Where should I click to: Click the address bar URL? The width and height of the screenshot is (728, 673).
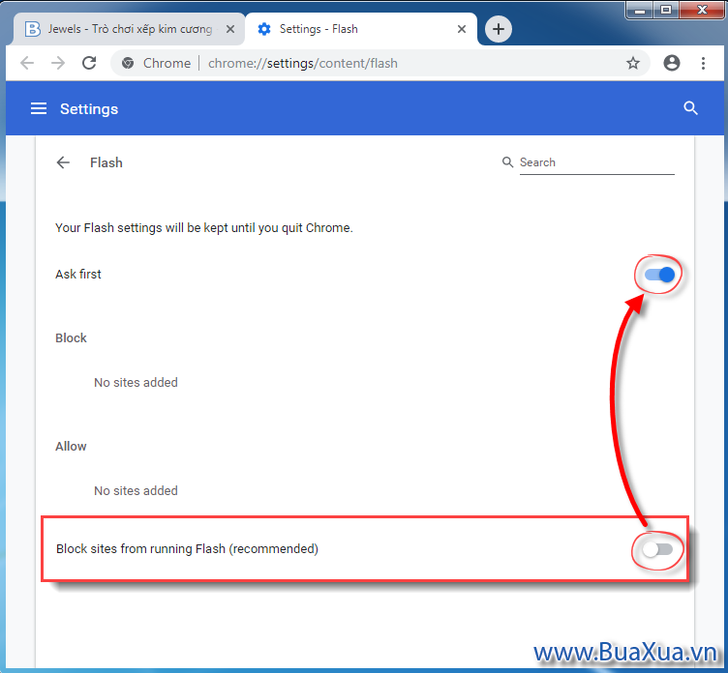[303, 63]
